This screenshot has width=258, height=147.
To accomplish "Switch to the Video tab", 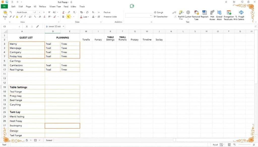I will pos(73,7).
